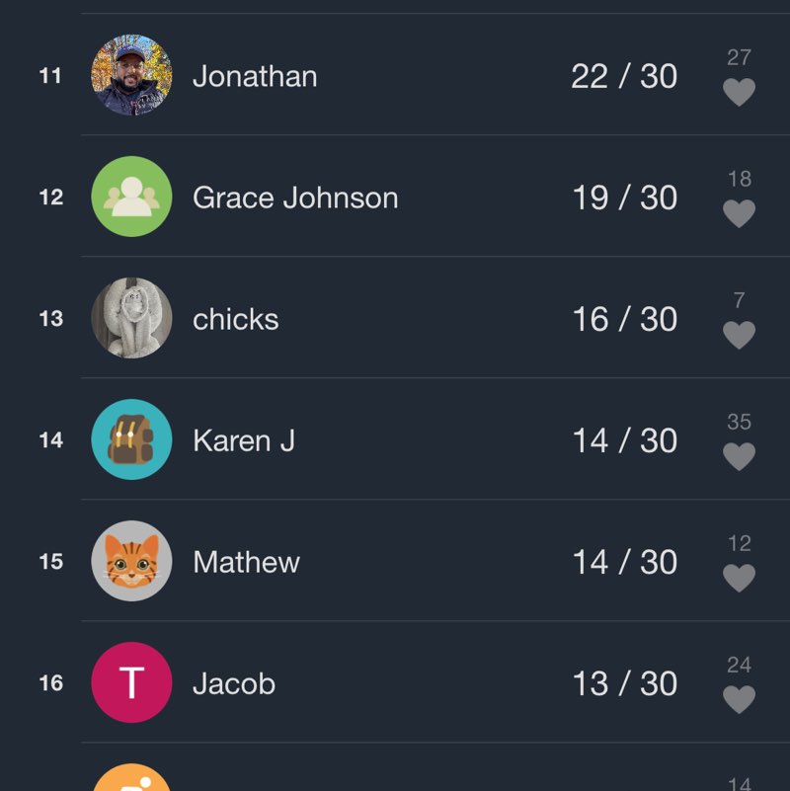Open Mathew's orange cat avatar

point(131,562)
